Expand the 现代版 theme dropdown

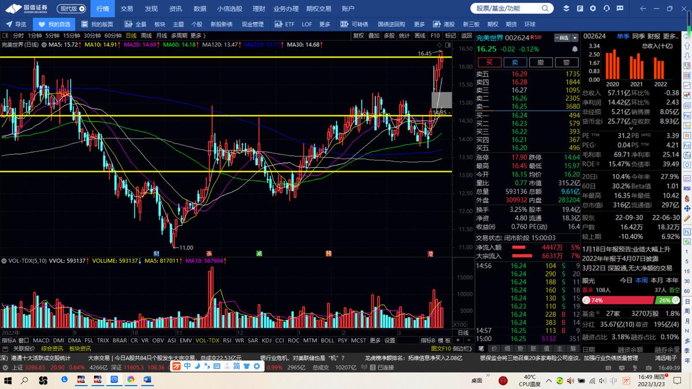[72, 9]
